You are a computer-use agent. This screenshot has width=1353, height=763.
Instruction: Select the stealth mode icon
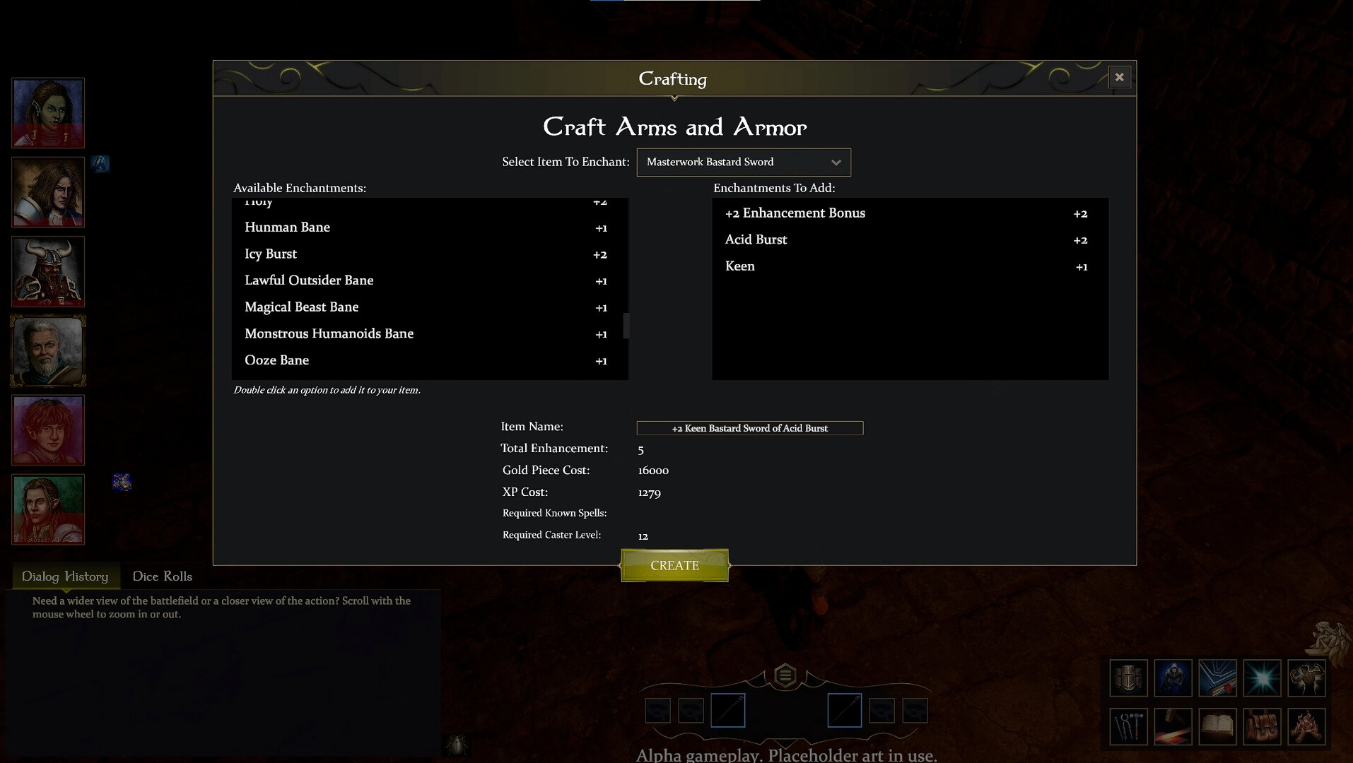click(1173, 678)
